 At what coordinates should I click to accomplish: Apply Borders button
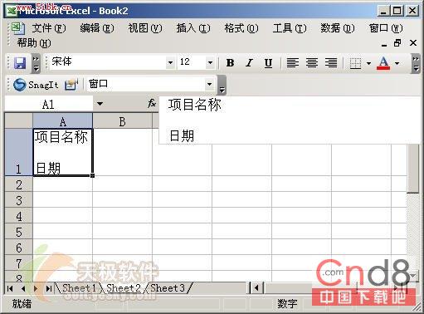tap(355, 63)
